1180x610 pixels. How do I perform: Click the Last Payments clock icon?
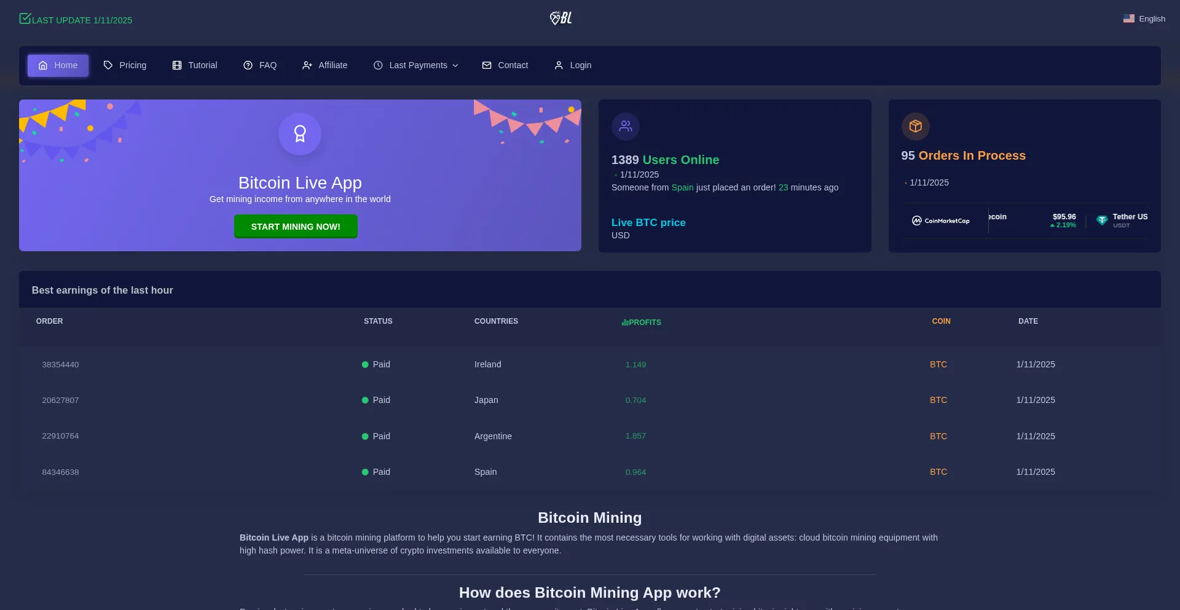coord(378,65)
